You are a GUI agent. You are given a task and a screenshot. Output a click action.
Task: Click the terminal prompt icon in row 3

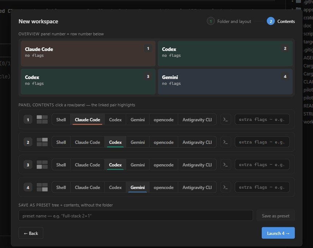[225, 165]
